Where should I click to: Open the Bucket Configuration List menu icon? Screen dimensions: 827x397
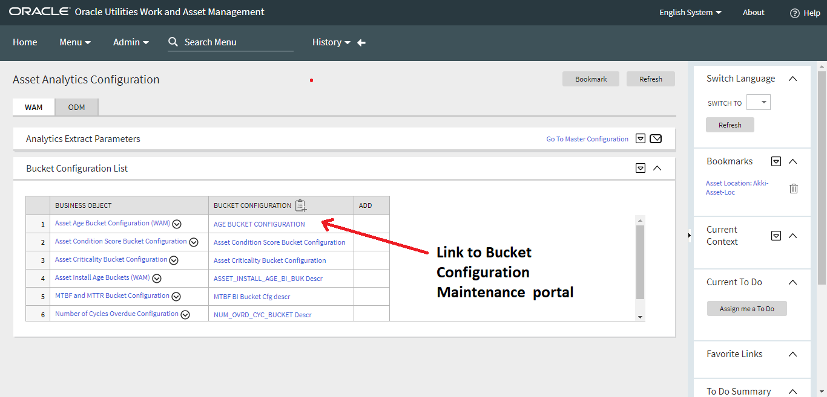(641, 168)
